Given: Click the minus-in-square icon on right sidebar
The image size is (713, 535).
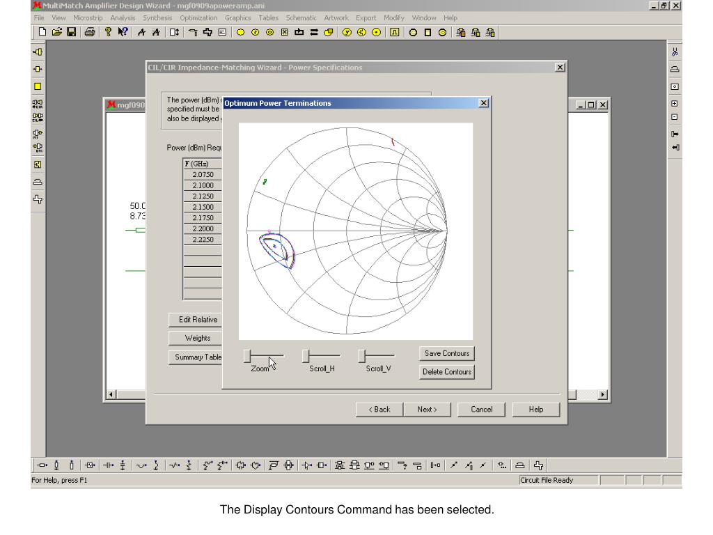Looking at the screenshot, I should [675, 117].
